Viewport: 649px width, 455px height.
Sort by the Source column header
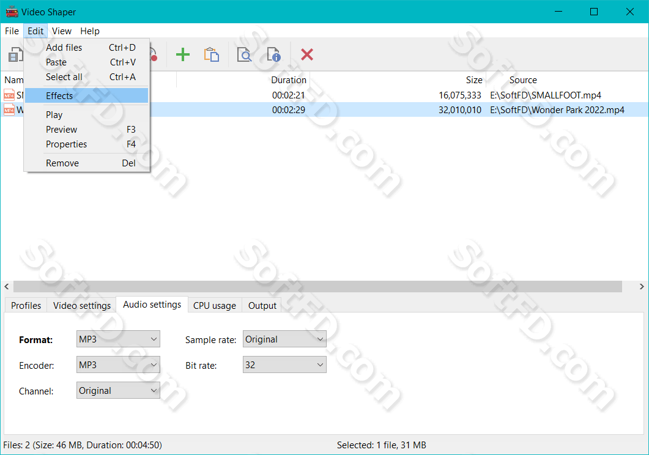(x=523, y=80)
